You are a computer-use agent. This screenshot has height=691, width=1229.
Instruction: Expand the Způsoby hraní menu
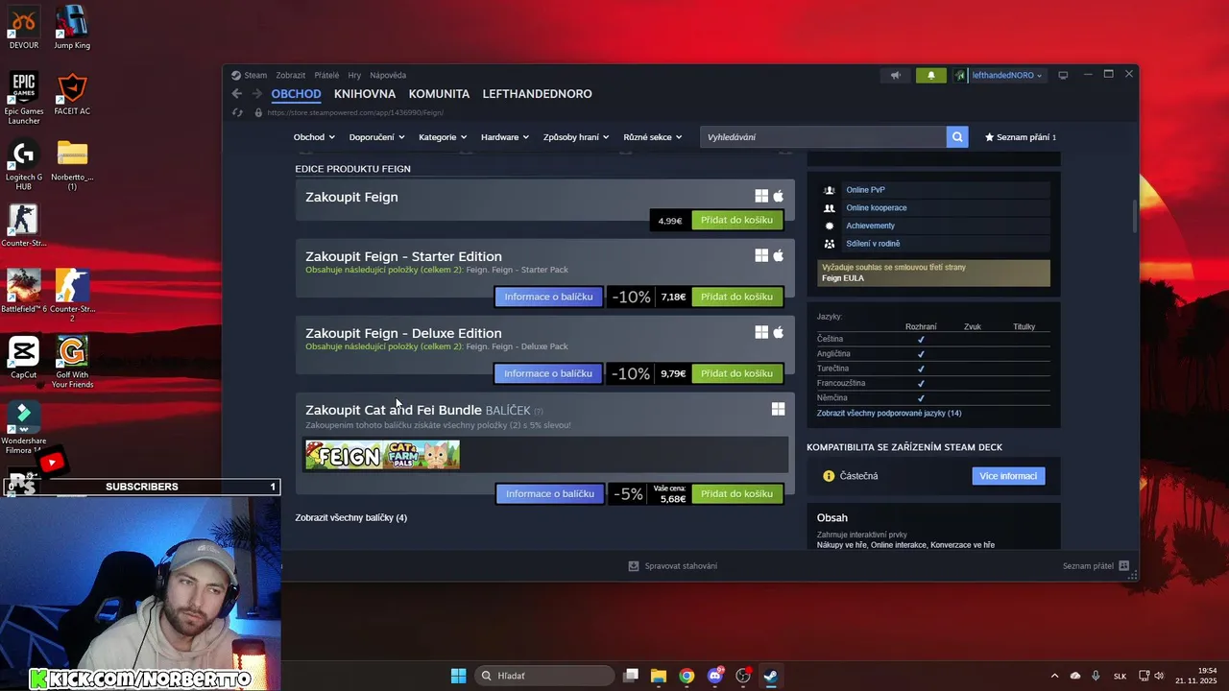[x=576, y=137]
